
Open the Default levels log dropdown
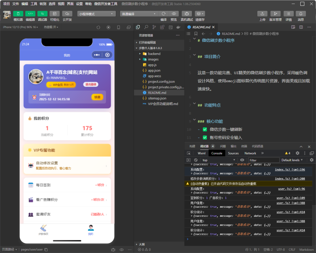pyautogui.click(x=292, y=160)
